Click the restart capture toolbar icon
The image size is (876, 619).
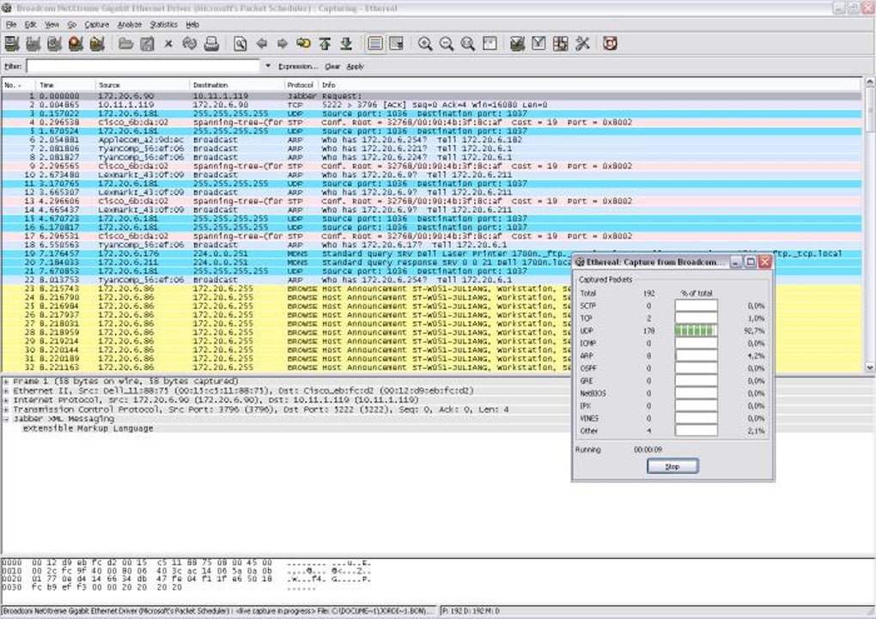pyautogui.click(x=97, y=44)
